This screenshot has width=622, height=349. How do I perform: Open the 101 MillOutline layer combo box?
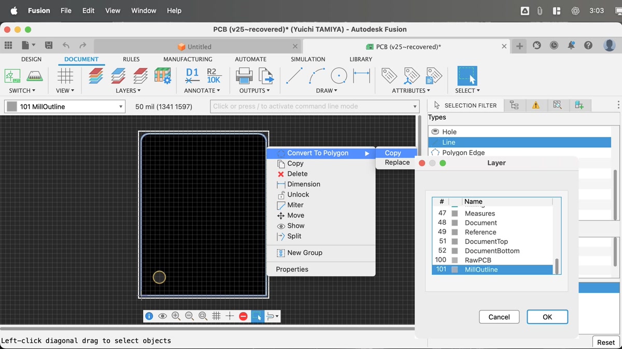65,106
